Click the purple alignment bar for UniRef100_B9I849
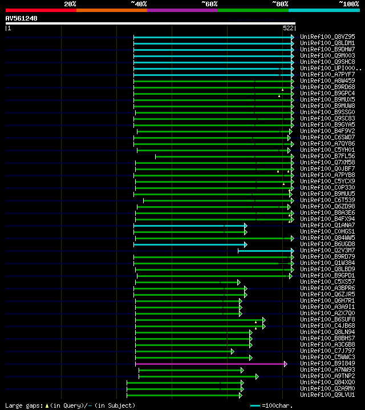The height and width of the screenshot is (410, 365). [210, 364]
